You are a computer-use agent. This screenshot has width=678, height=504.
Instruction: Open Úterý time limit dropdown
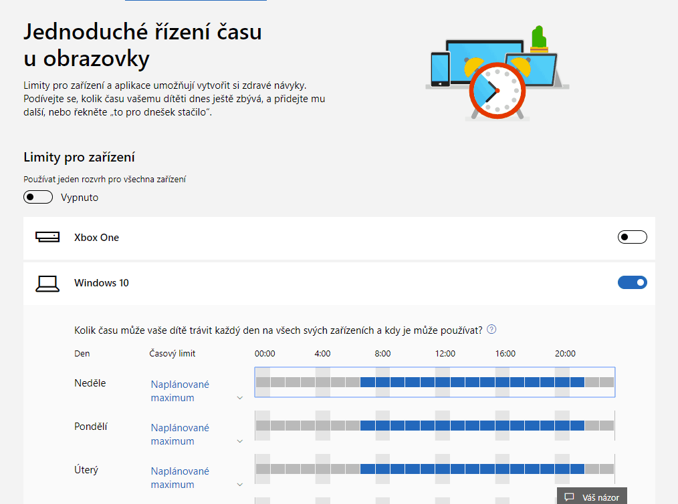coord(239,485)
